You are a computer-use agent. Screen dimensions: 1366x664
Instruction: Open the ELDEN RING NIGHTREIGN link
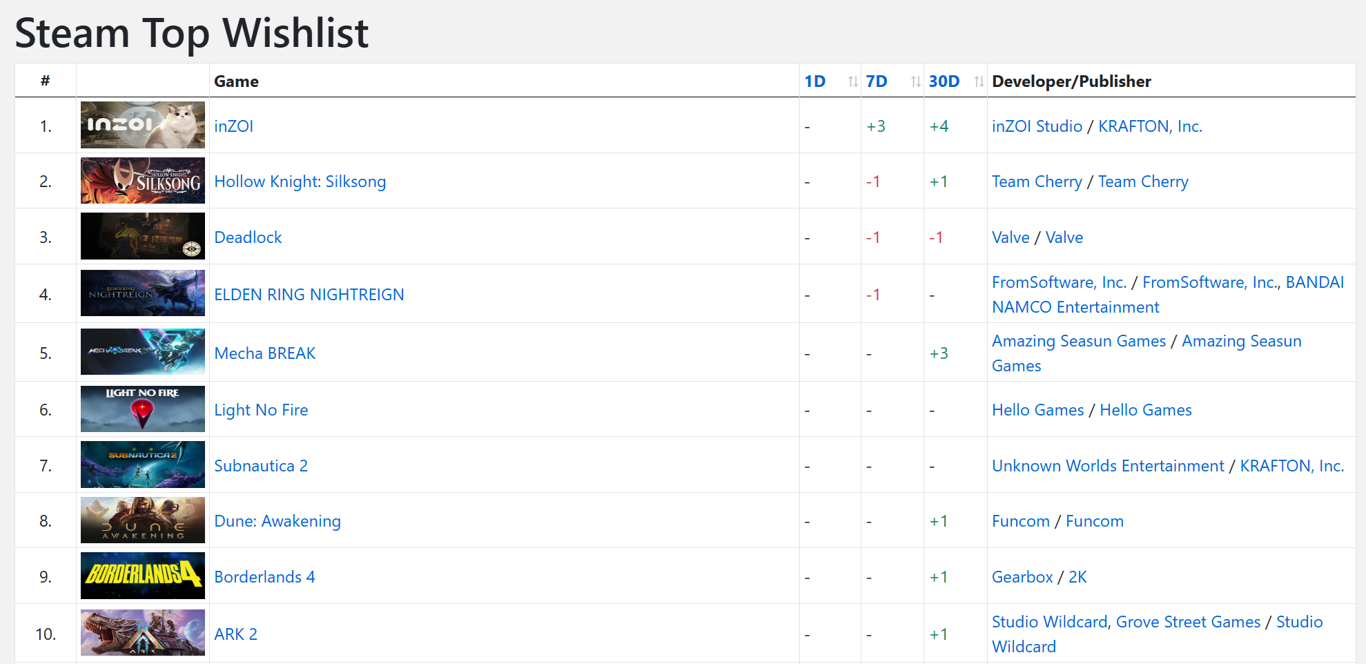pos(309,295)
